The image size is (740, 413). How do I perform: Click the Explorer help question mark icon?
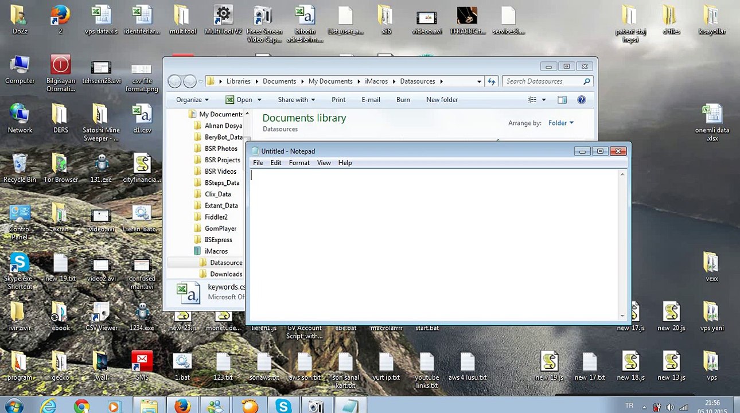(x=581, y=100)
